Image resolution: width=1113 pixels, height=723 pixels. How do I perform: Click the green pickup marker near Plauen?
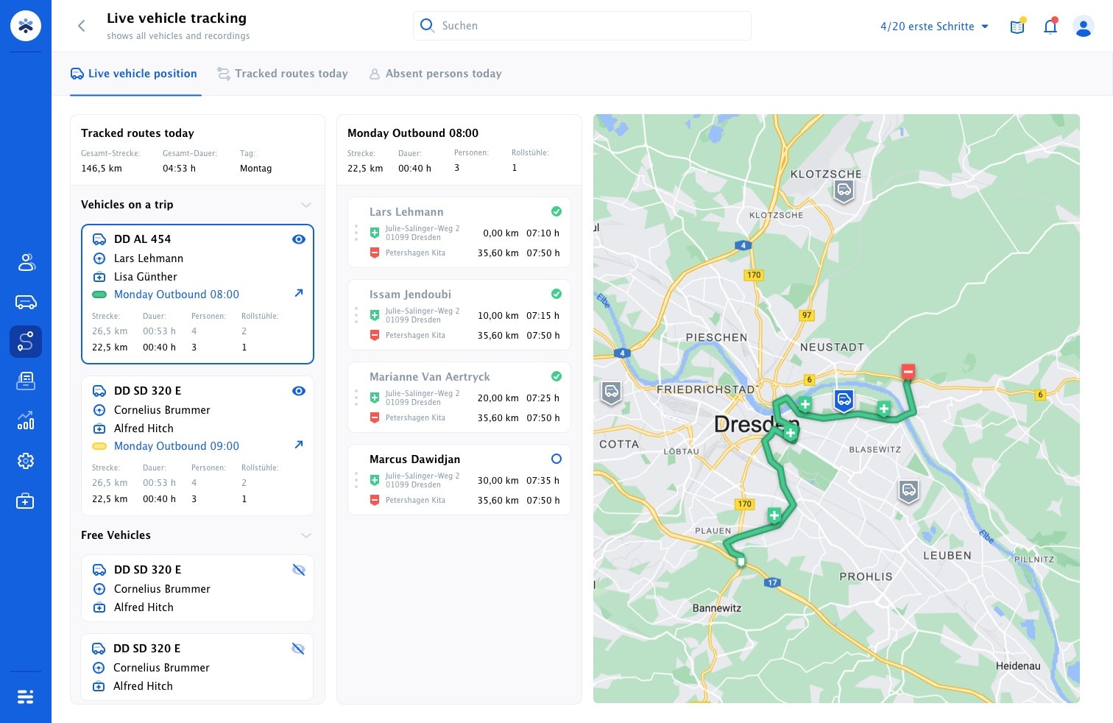point(774,515)
